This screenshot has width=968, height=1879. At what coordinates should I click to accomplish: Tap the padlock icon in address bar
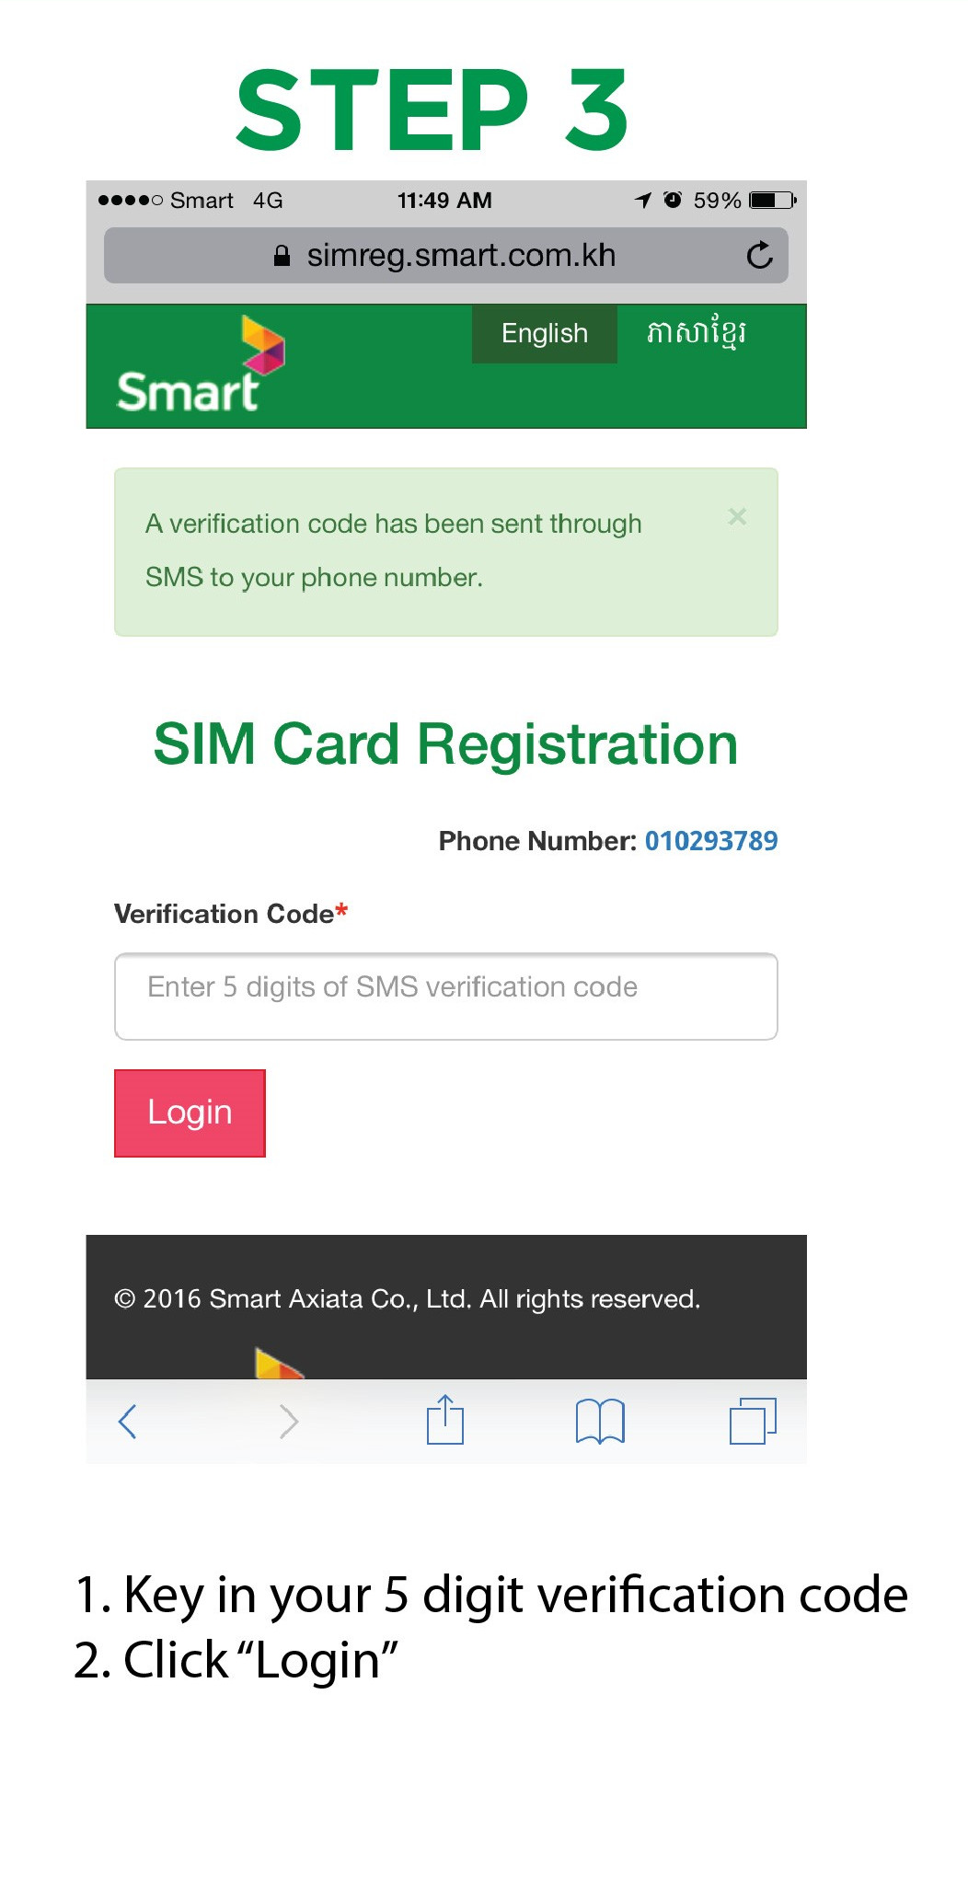282,256
